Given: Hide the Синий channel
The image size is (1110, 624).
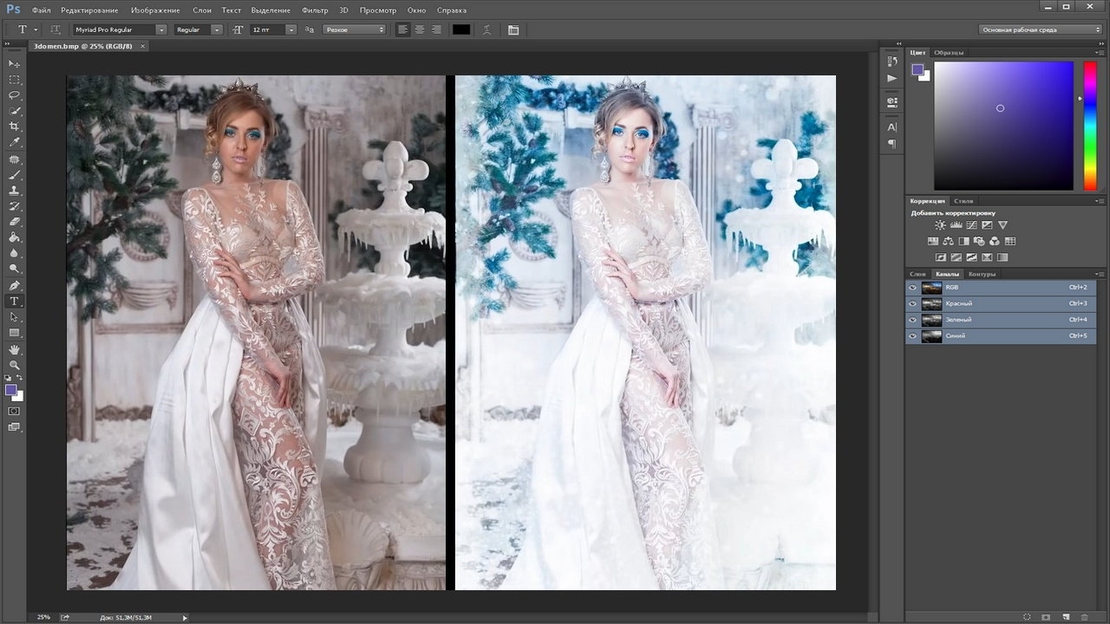Looking at the screenshot, I should pos(912,335).
